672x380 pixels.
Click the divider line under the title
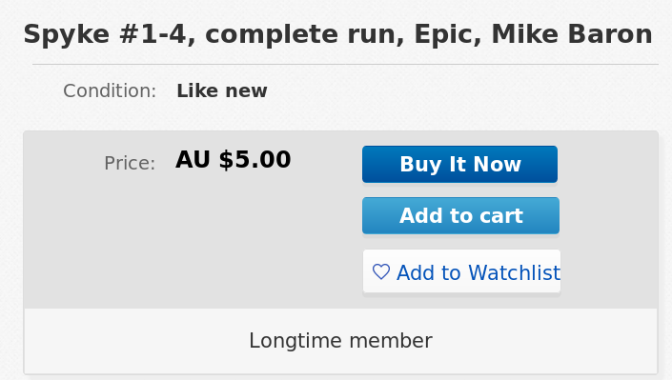click(345, 64)
